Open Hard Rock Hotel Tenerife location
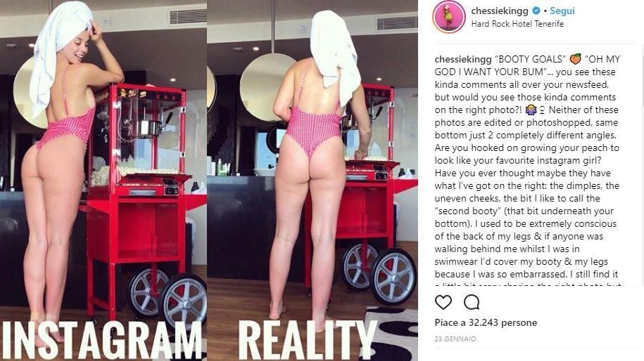 click(x=517, y=24)
